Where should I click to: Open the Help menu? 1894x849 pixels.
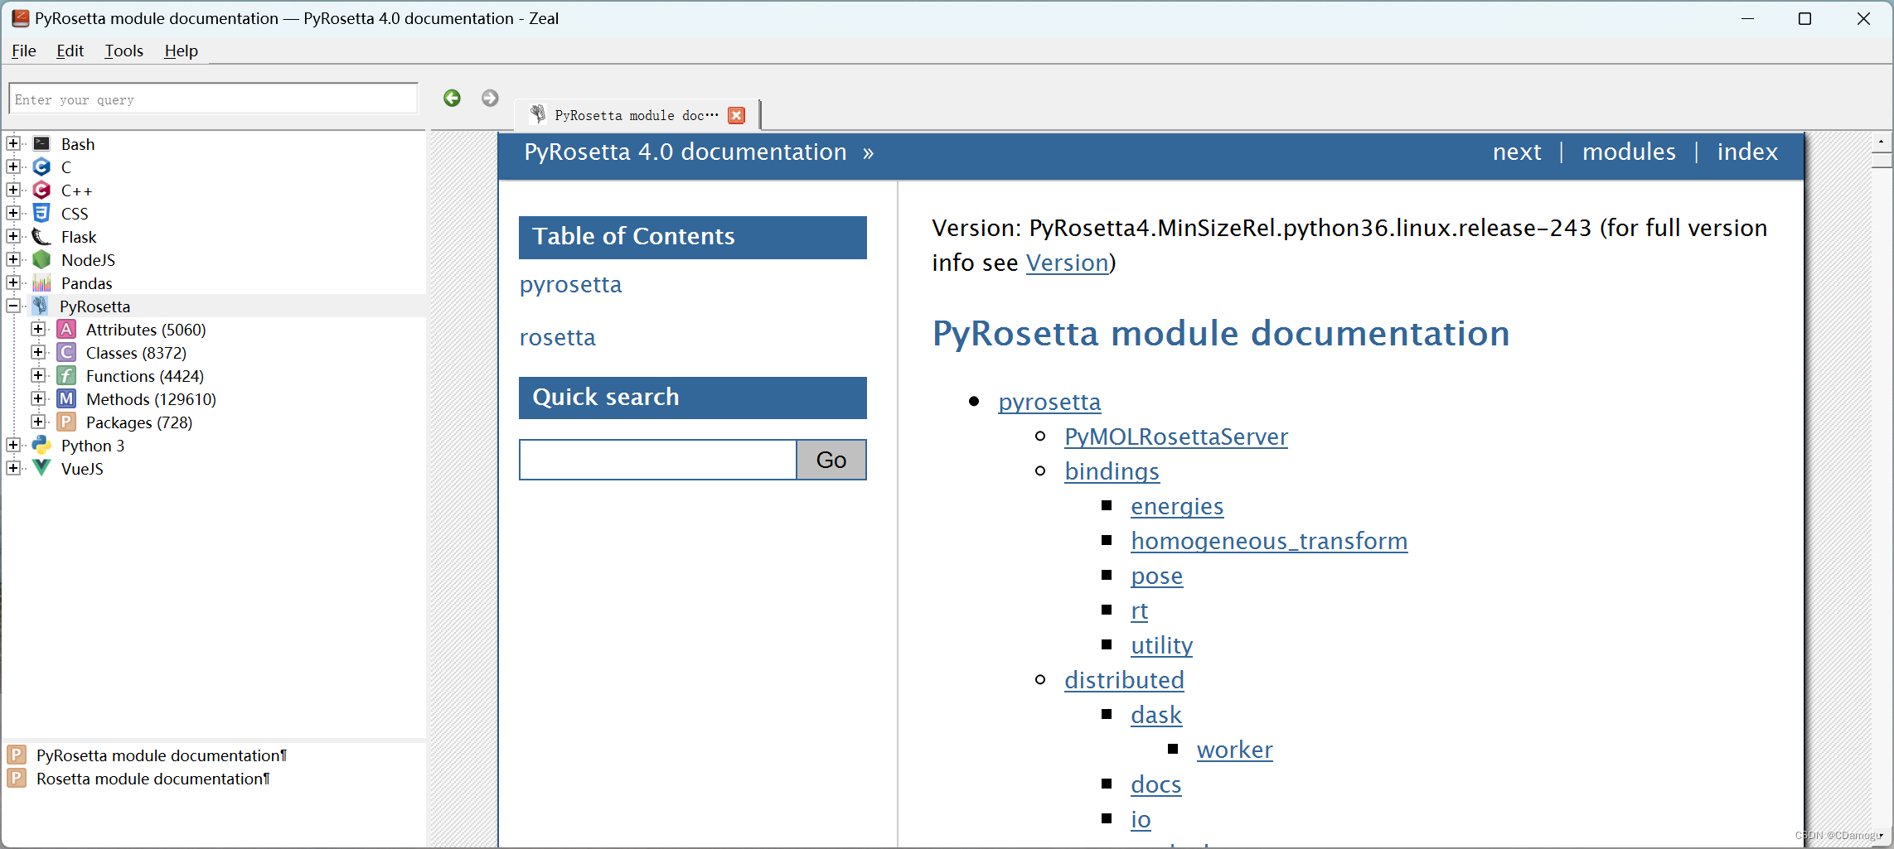pos(181,51)
